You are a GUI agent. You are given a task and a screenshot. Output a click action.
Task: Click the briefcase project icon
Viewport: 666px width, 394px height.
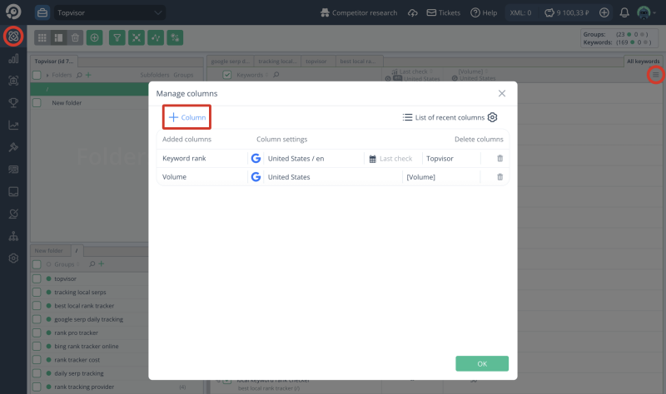(42, 12)
